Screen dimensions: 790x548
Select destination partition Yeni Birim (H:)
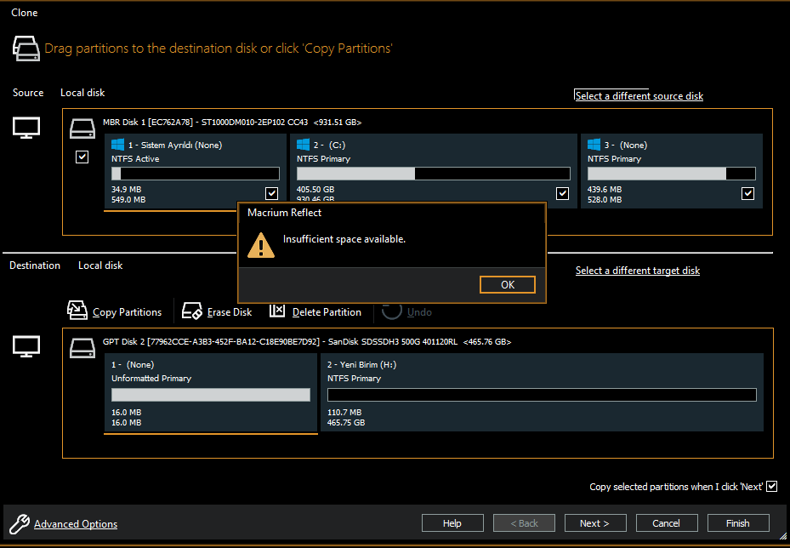(543, 392)
